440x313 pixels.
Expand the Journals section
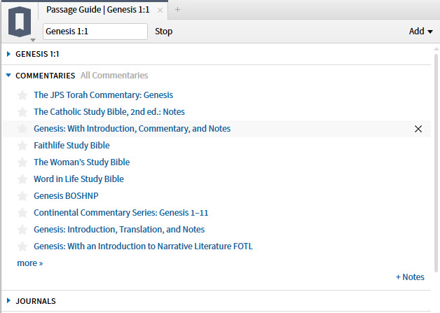coord(8,301)
